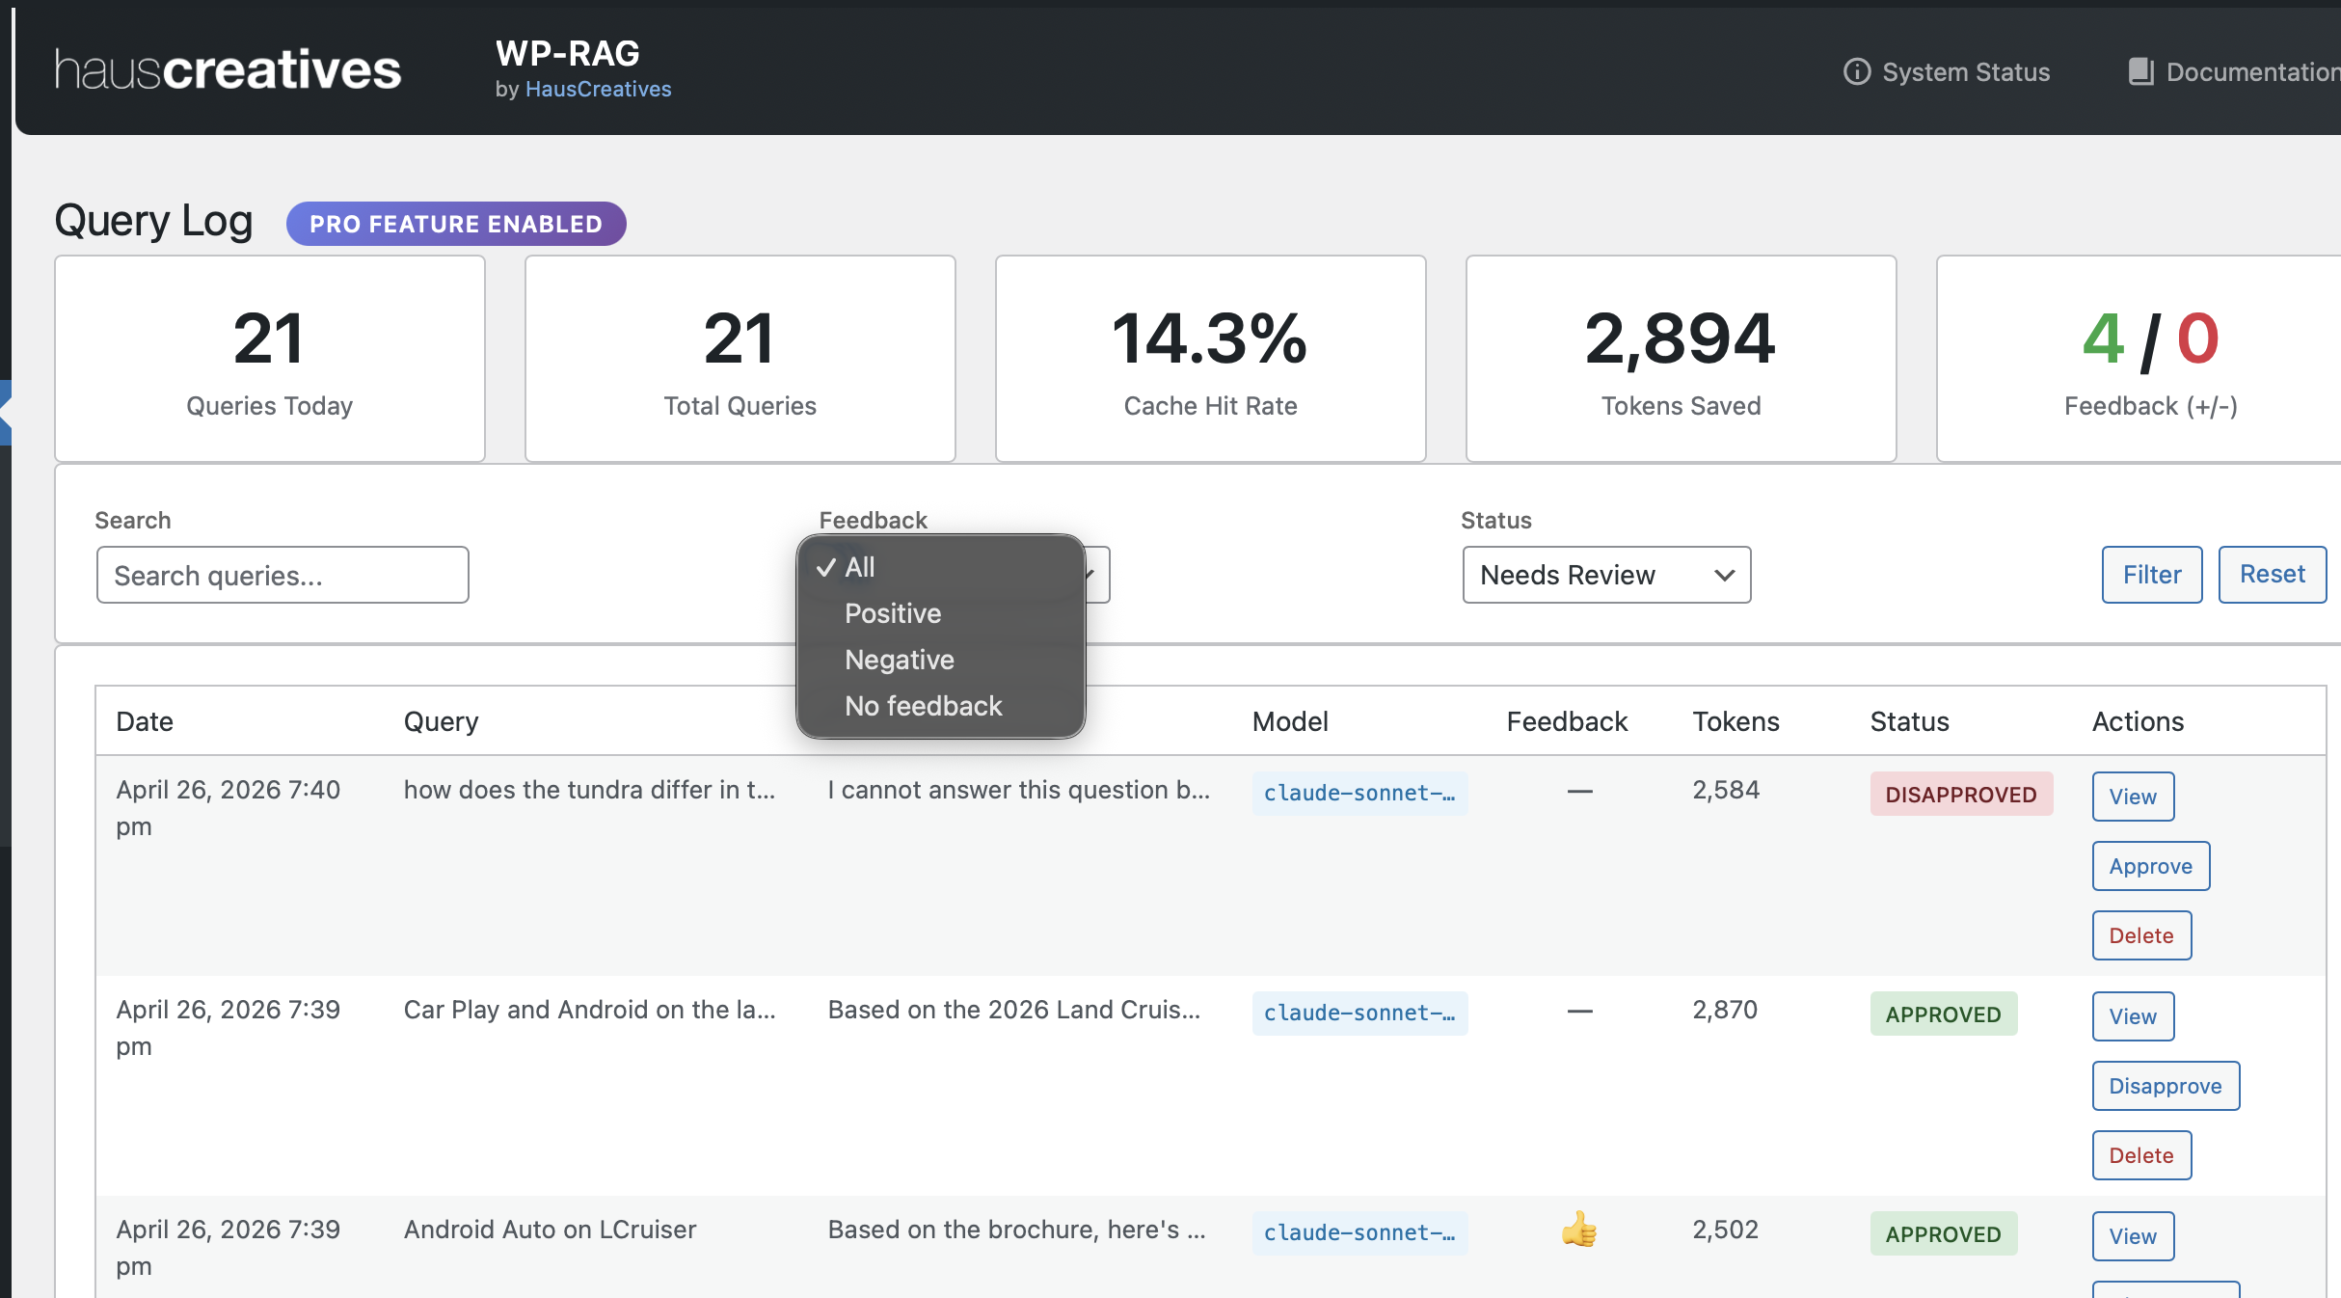Disapprove the Car Play and Android query

point(2166,1086)
